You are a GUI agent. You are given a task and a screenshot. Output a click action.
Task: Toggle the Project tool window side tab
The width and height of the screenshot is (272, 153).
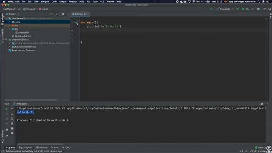(3, 19)
